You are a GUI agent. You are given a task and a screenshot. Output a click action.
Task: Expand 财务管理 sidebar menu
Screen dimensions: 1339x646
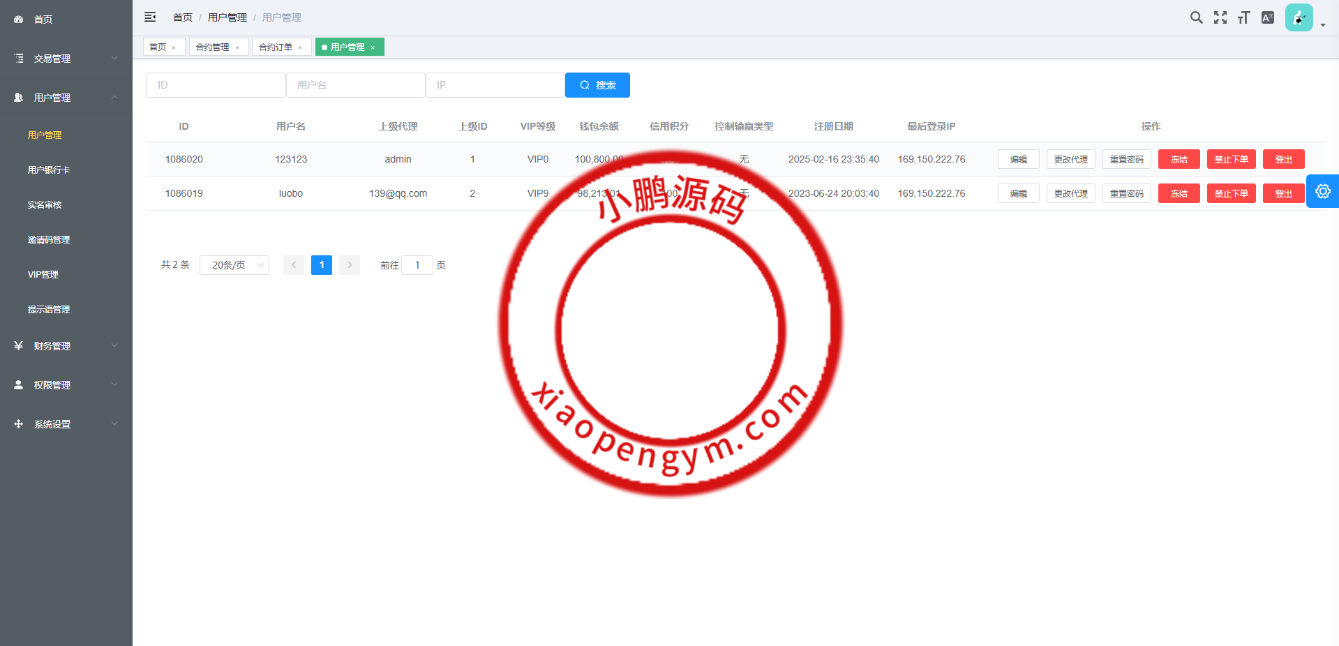(66, 346)
